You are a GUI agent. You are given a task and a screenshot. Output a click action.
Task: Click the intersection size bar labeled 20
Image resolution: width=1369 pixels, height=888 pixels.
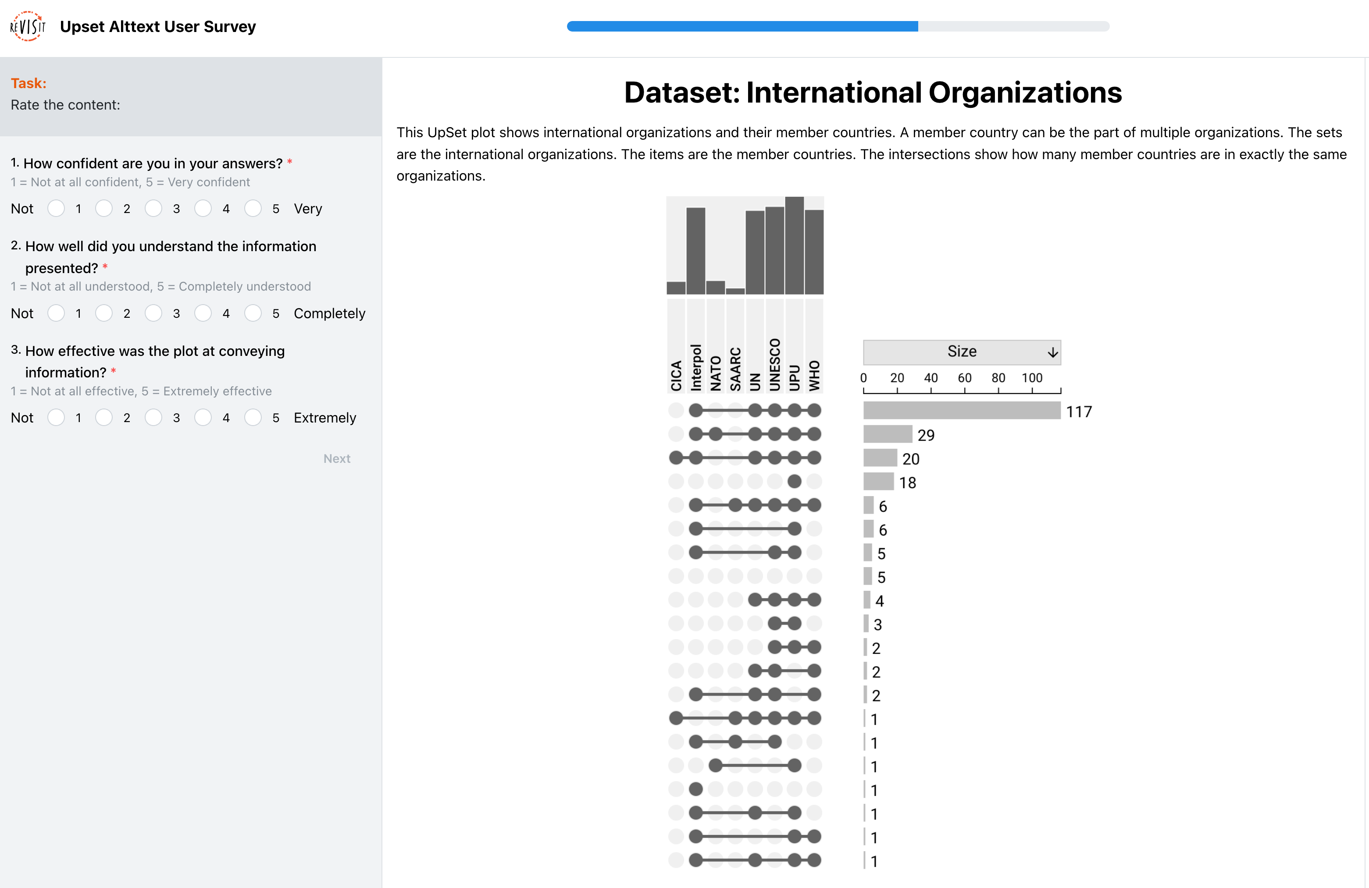tap(880, 458)
